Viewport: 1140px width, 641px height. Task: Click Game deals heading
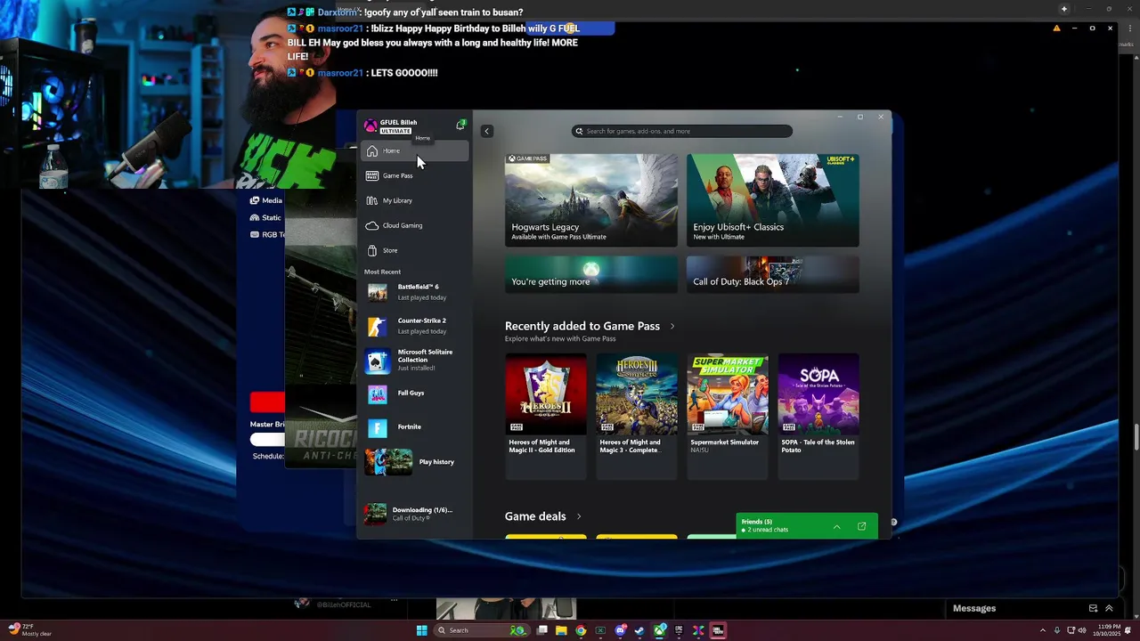[535, 516]
